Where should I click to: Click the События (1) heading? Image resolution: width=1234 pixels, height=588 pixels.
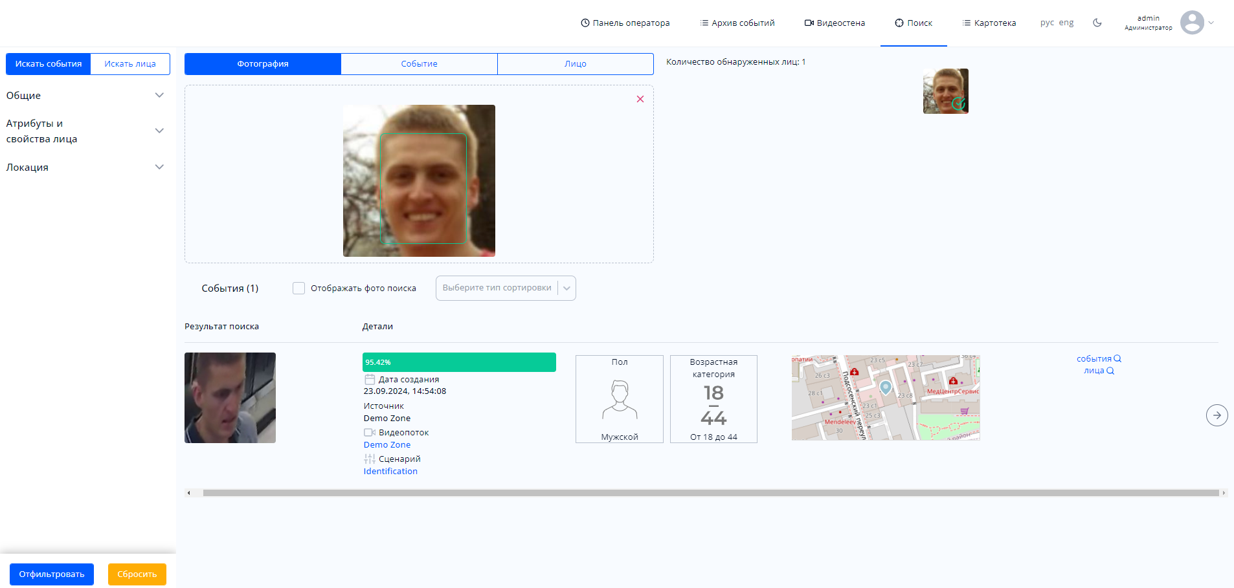tap(230, 289)
